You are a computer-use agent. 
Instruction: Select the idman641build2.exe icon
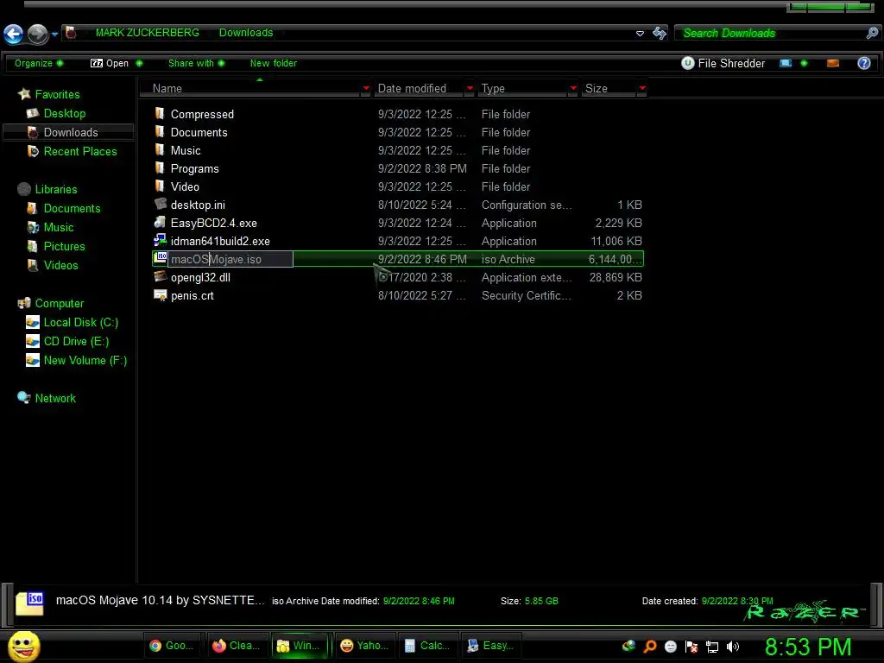pos(160,240)
